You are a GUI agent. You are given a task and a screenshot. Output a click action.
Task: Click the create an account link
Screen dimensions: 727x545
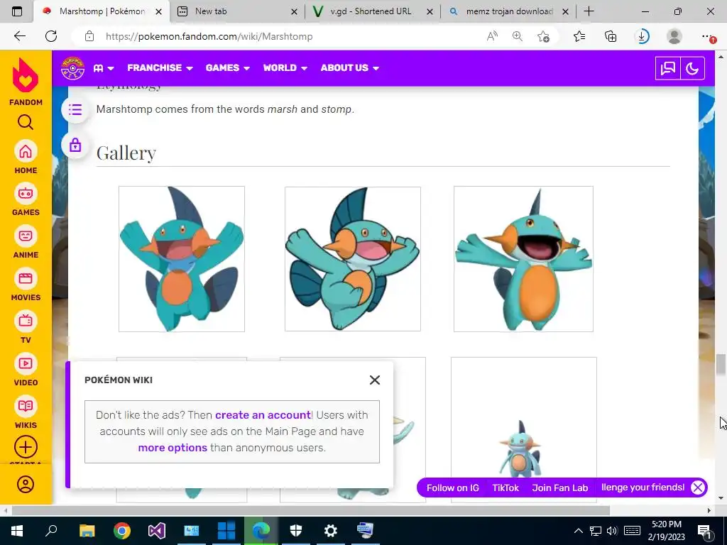coord(263,414)
